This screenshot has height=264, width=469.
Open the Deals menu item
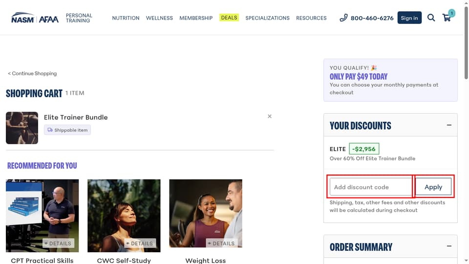229,18
